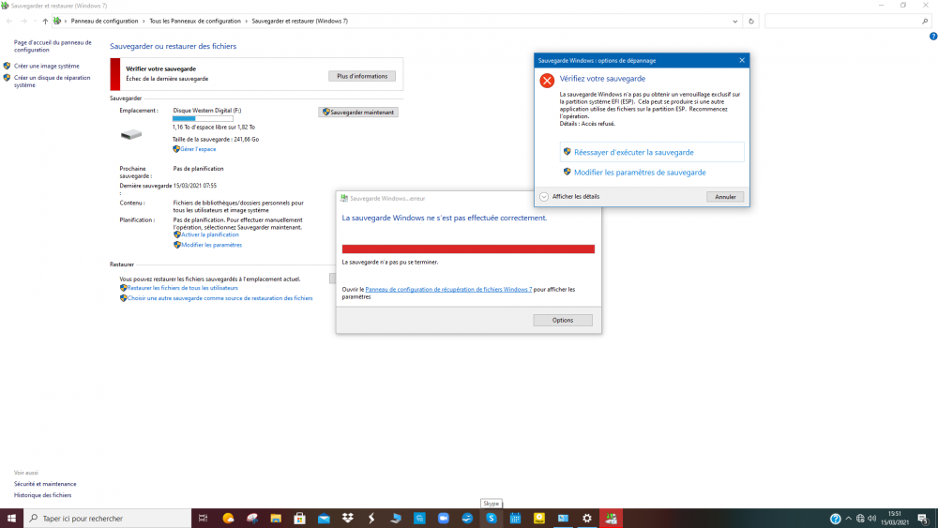Click the taskbar clock showing 15:51

894,518
